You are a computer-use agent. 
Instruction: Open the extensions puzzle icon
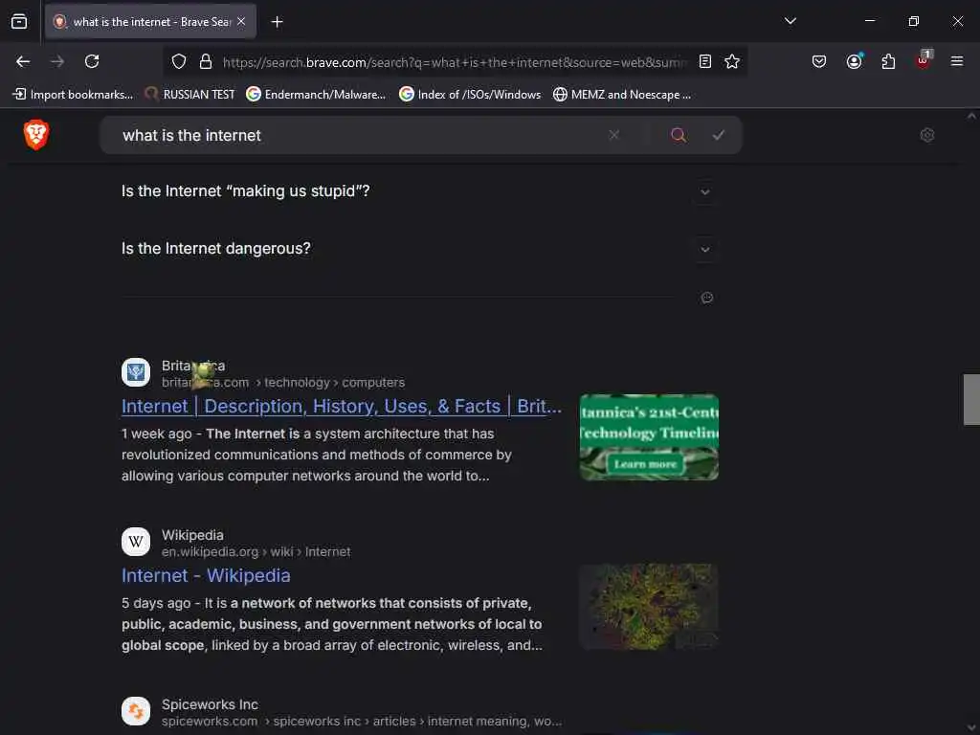click(888, 61)
